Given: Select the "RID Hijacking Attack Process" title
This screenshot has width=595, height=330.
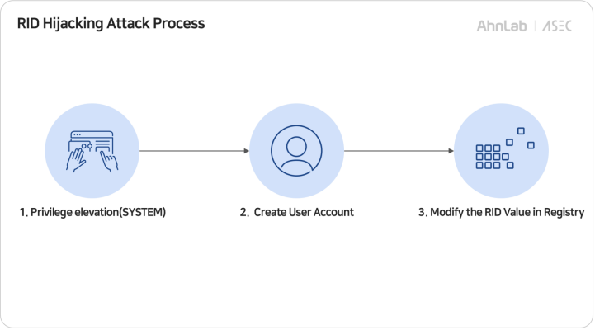Looking at the screenshot, I should (x=111, y=24).
